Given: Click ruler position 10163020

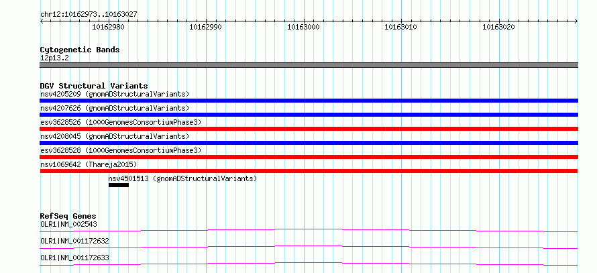Looking at the screenshot, I should 499,27.
